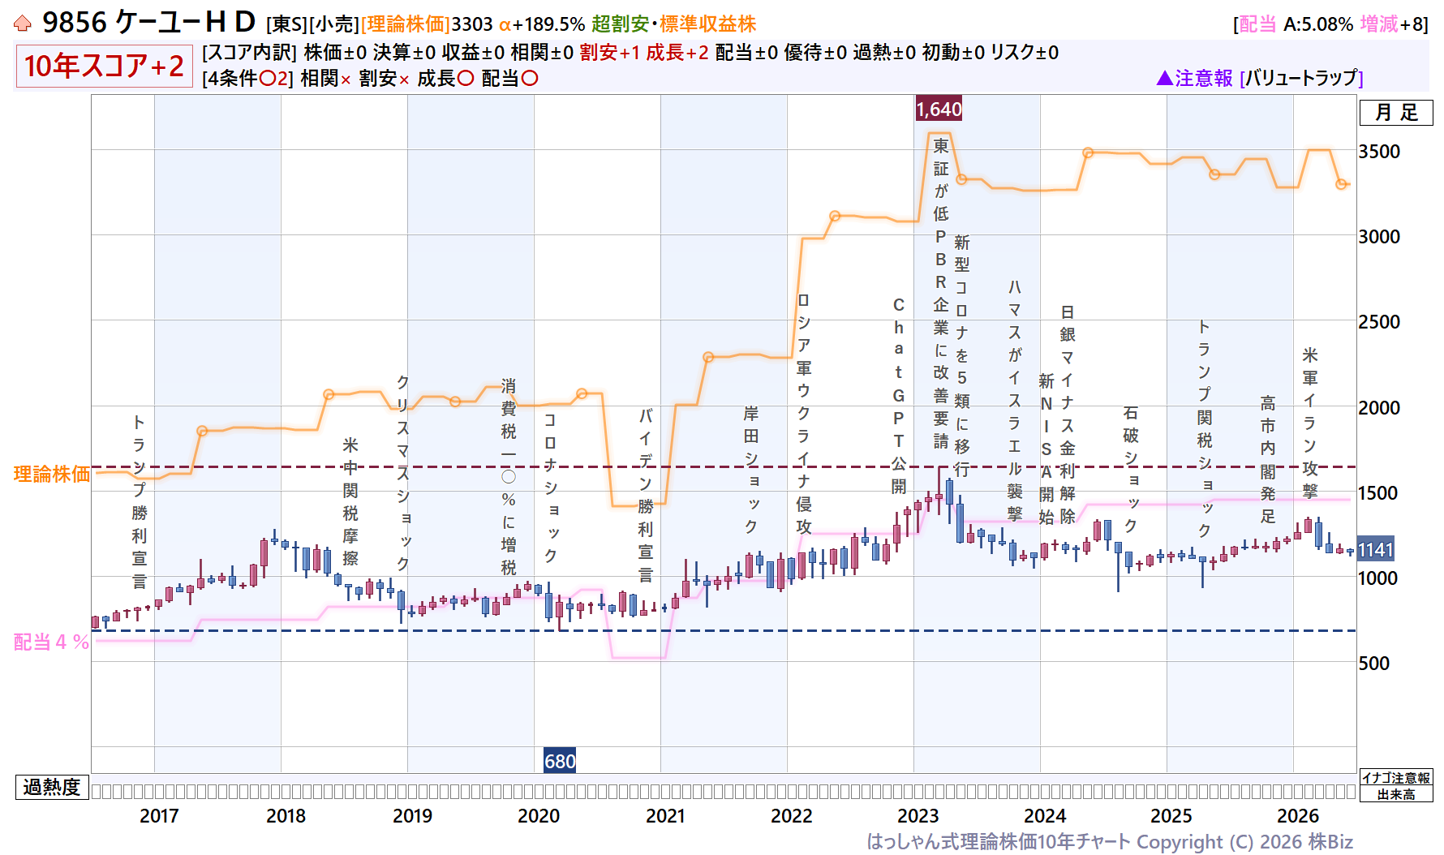Click the 新NISA開始 event annotation
The height and width of the screenshot is (855, 1444).
tap(1046, 449)
